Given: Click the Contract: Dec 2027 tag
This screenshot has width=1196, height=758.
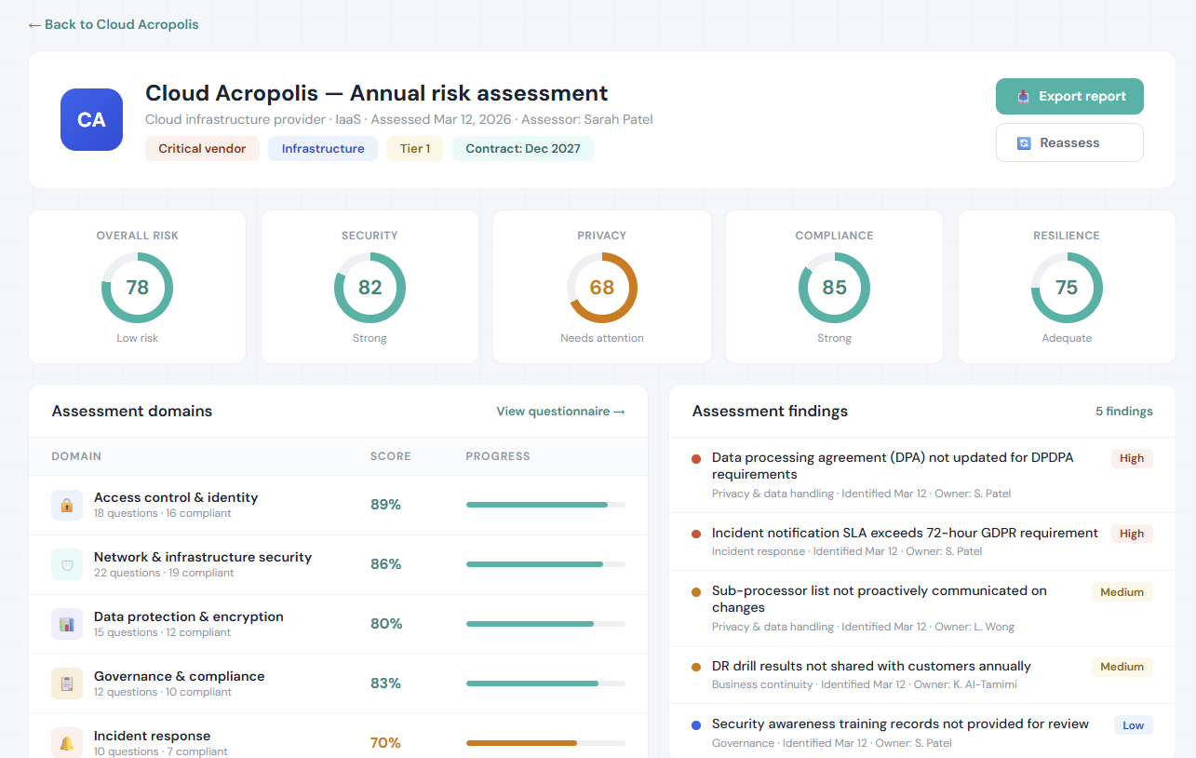Looking at the screenshot, I should [523, 148].
